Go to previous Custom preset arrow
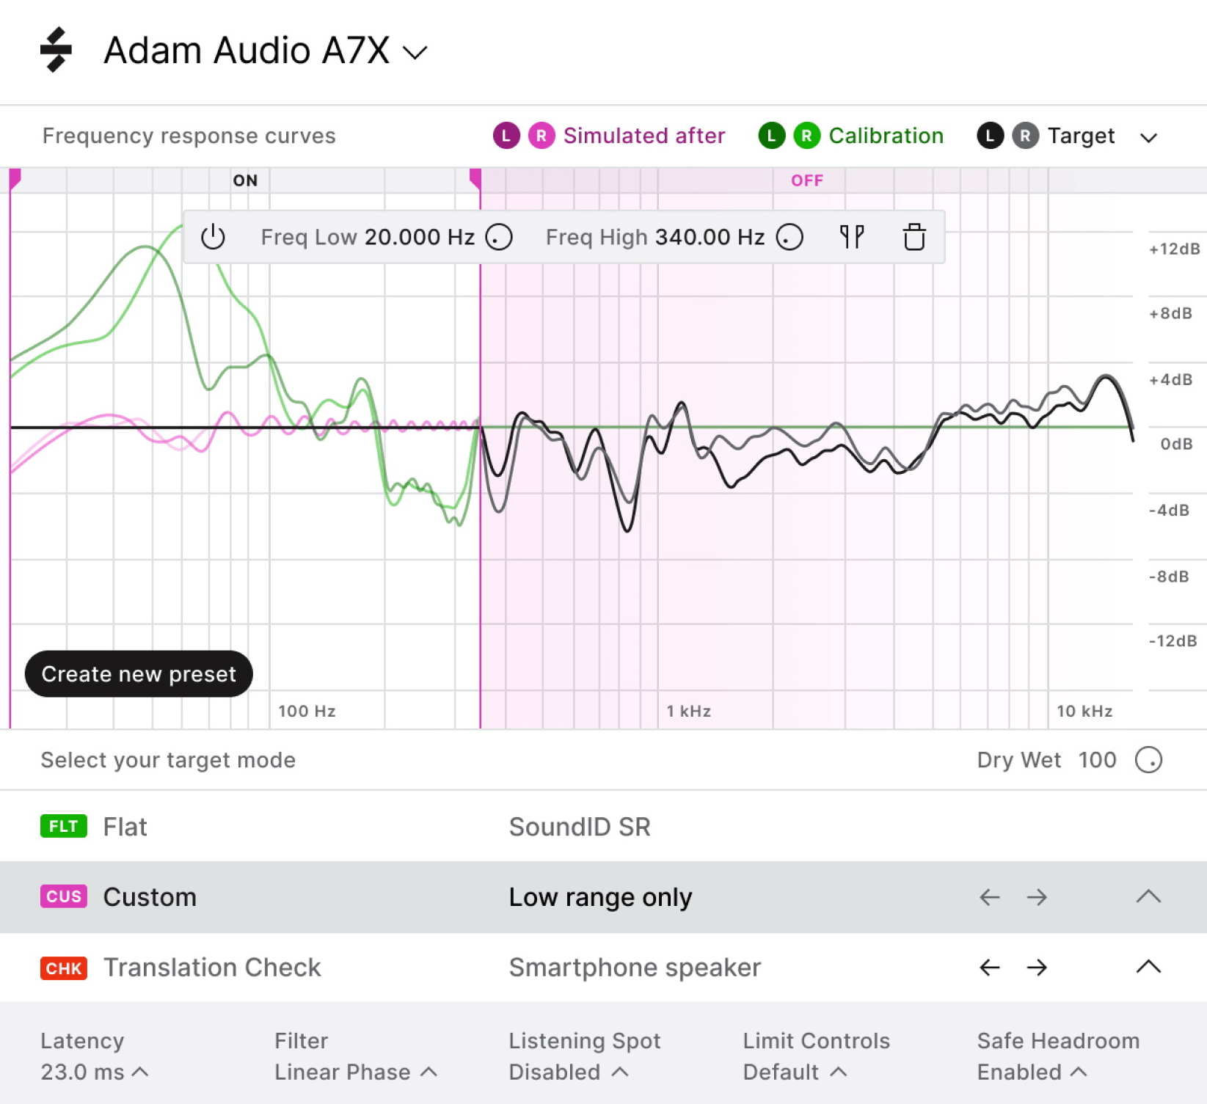The image size is (1207, 1104). (x=990, y=897)
